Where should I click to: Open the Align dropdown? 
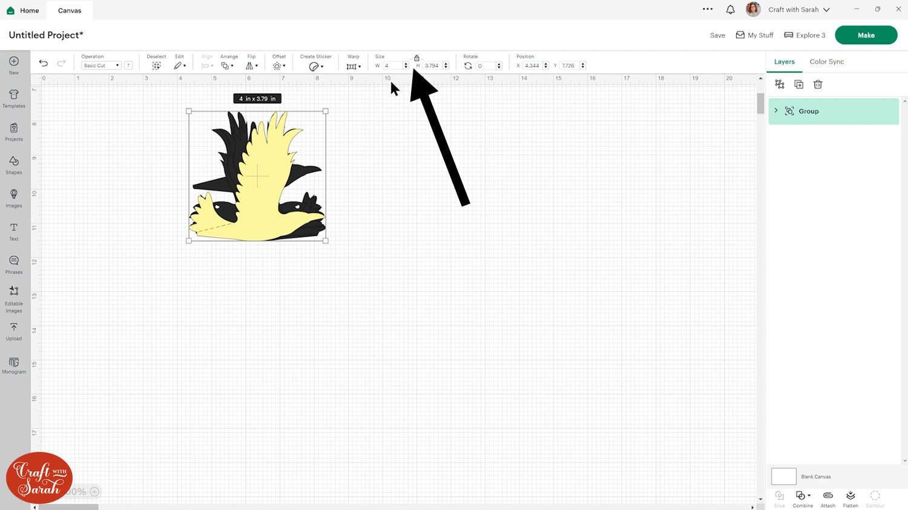207,65
